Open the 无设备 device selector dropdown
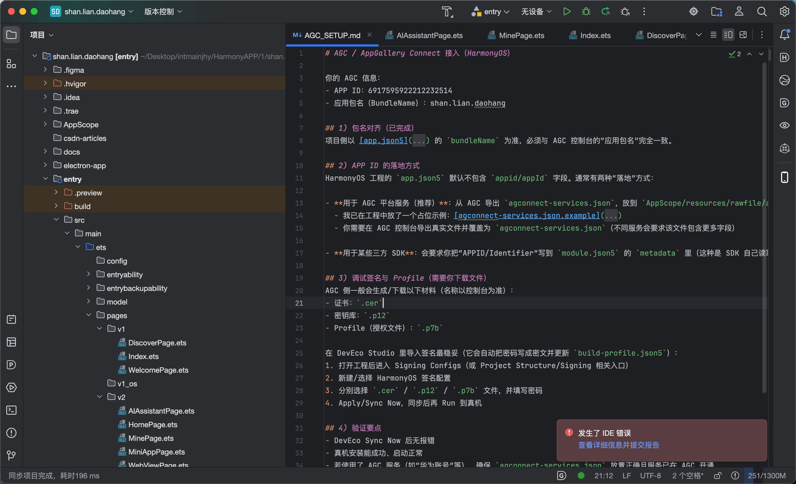The image size is (796, 484). (x=536, y=12)
